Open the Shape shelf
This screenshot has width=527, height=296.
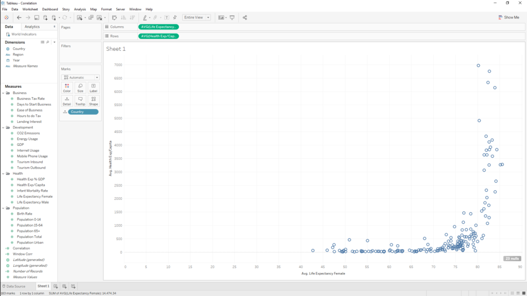point(93,101)
